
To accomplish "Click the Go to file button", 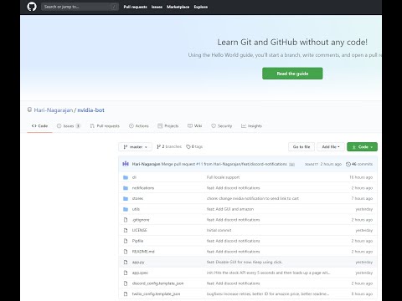I will 301,146.
